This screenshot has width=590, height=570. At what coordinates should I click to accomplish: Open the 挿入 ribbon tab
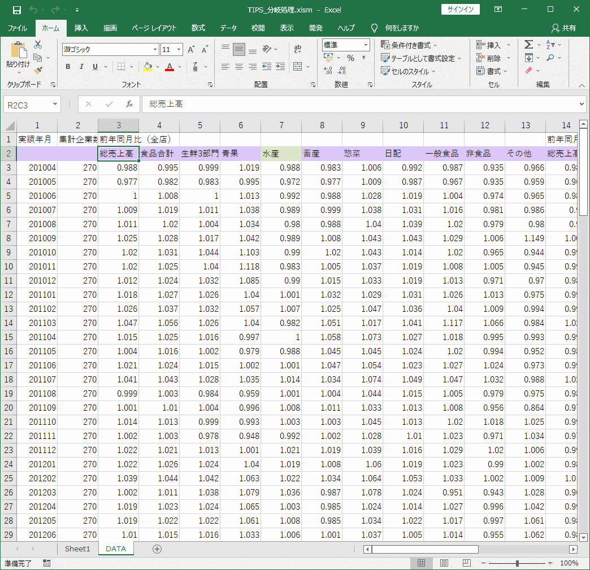coord(81,28)
